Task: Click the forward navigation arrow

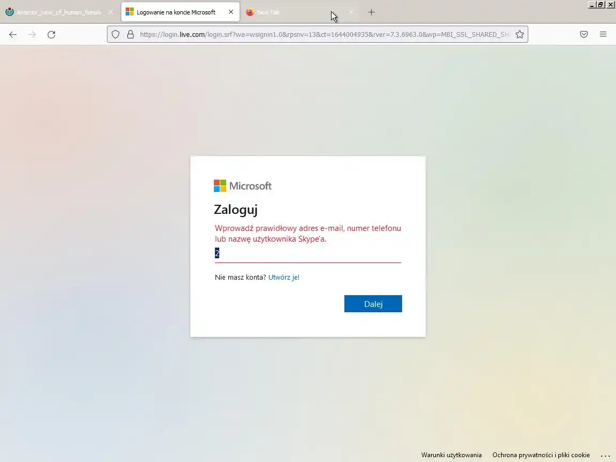Action: click(32, 35)
